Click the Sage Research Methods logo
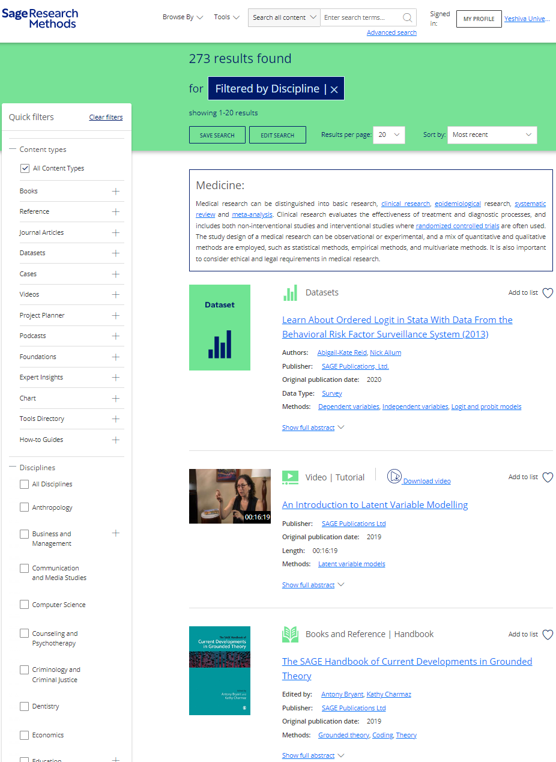 coord(40,18)
